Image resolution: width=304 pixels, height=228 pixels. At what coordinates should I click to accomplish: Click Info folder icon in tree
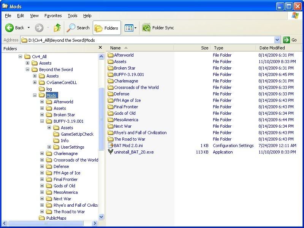[x=56, y=141]
